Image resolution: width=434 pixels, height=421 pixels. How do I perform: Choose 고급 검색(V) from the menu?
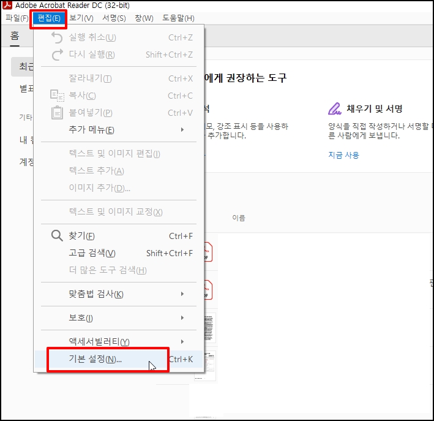pos(119,253)
